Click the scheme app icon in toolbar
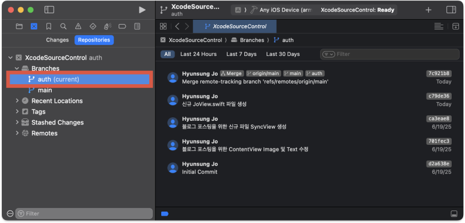Viewport: 465px width, 223px height. point(238,10)
